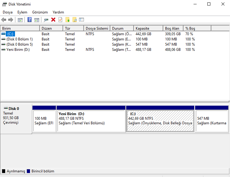
Task: Select the Disk 0 label panel
Action: pos(16,119)
